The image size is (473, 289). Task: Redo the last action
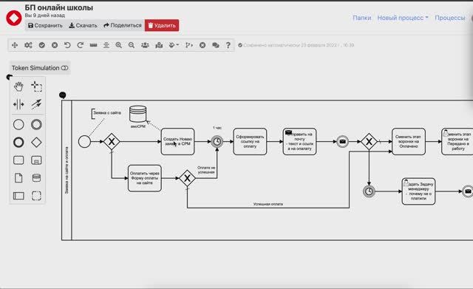(81, 45)
